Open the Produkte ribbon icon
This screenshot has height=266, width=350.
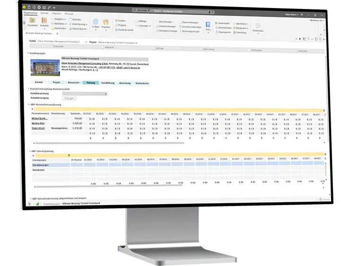point(105,24)
